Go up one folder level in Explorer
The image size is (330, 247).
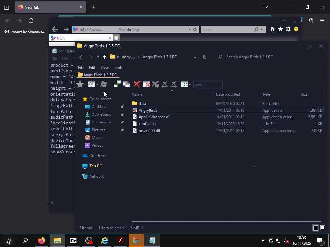[105, 57]
